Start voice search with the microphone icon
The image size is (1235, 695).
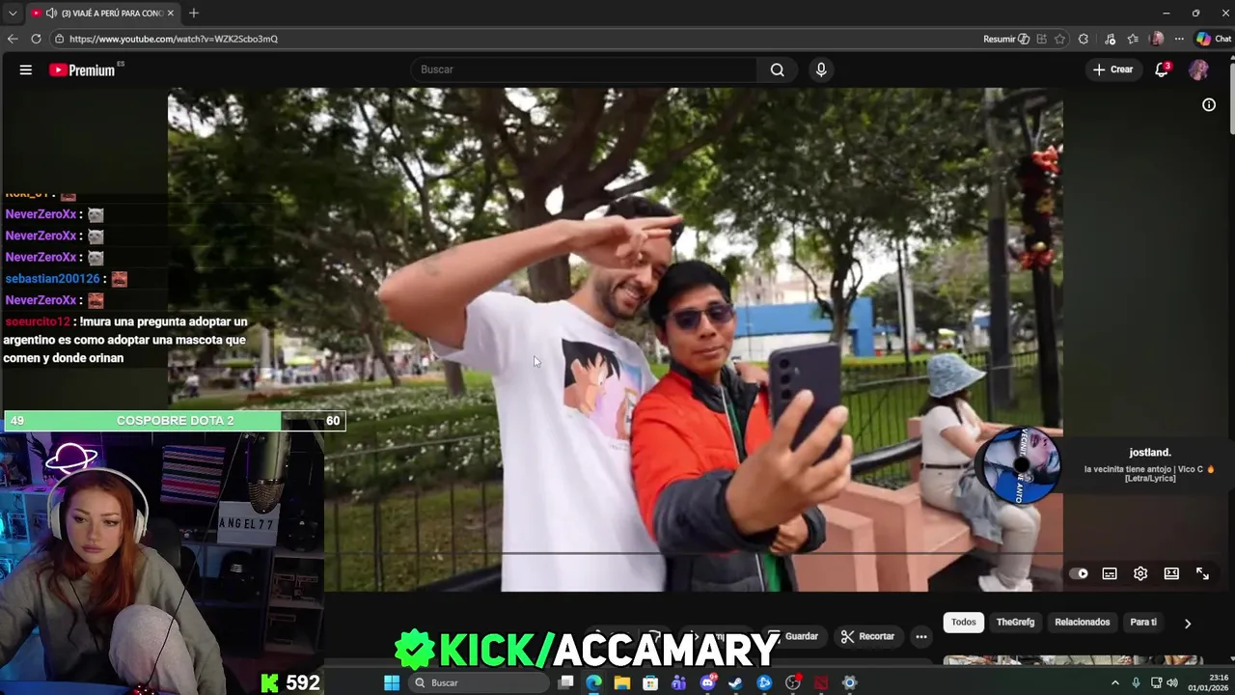(x=821, y=69)
